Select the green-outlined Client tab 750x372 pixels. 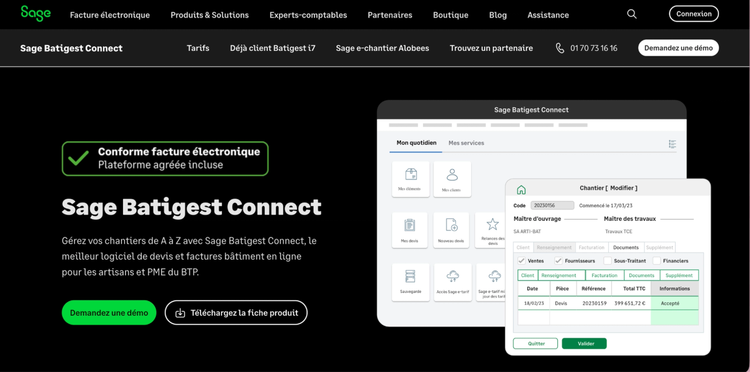click(528, 275)
